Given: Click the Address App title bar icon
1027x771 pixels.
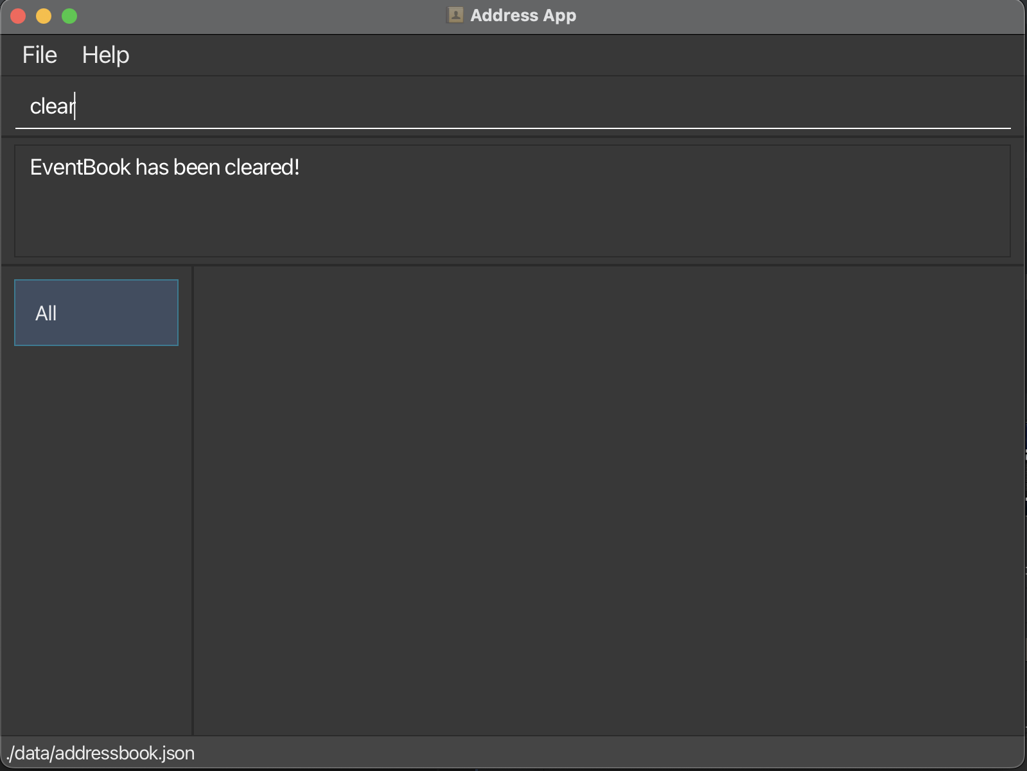Looking at the screenshot, I should (x=455, y=15).
